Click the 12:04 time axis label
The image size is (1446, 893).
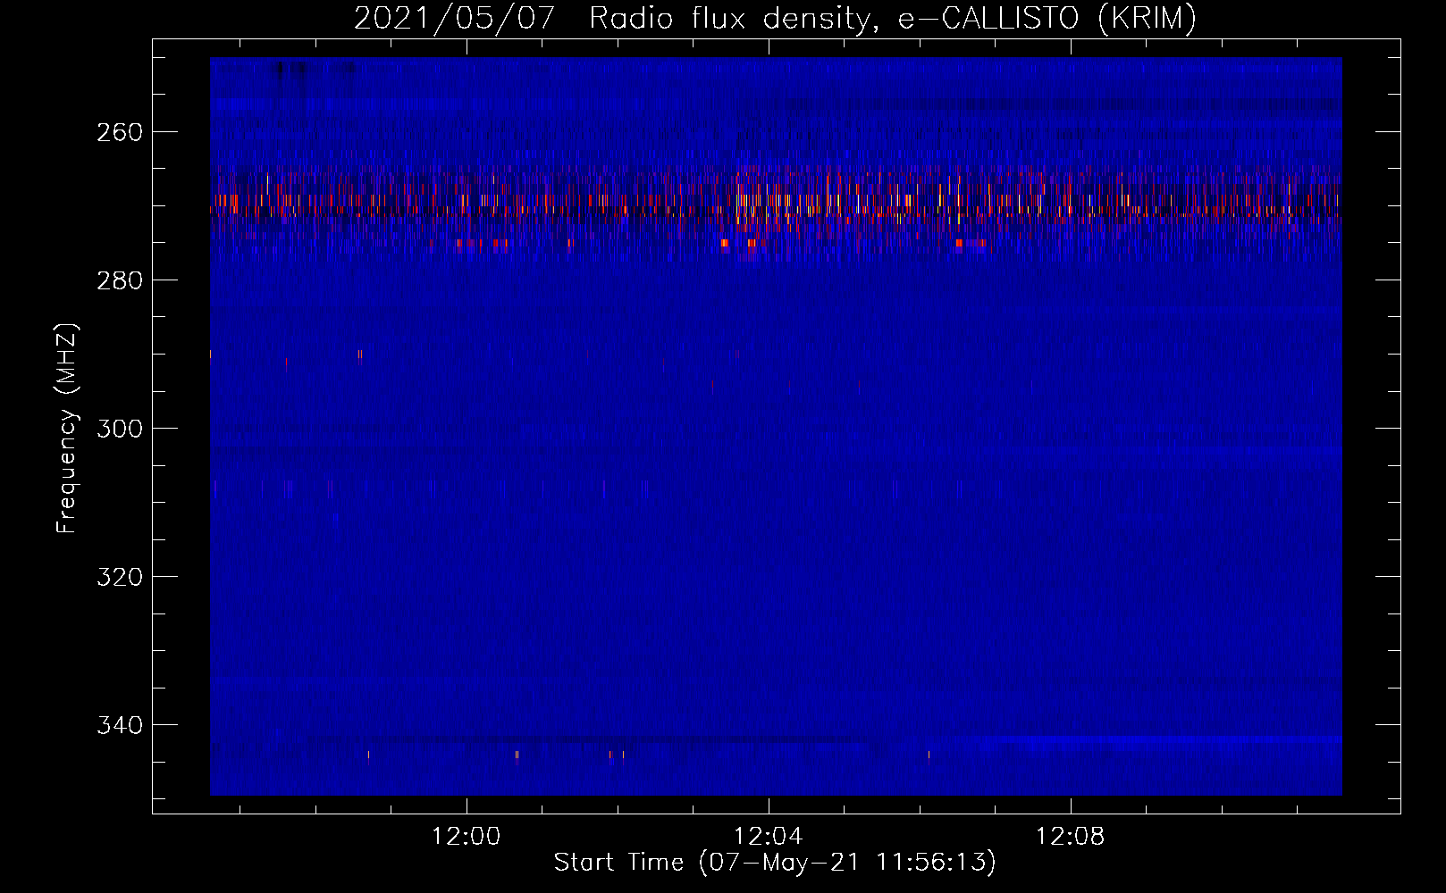768,837
